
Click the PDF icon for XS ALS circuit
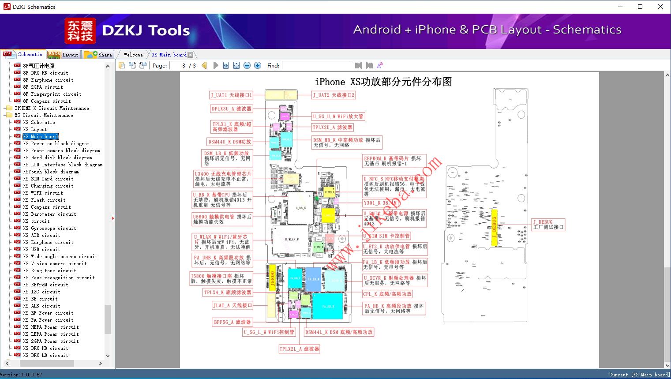pyautogui.click(x=17, y=306)
